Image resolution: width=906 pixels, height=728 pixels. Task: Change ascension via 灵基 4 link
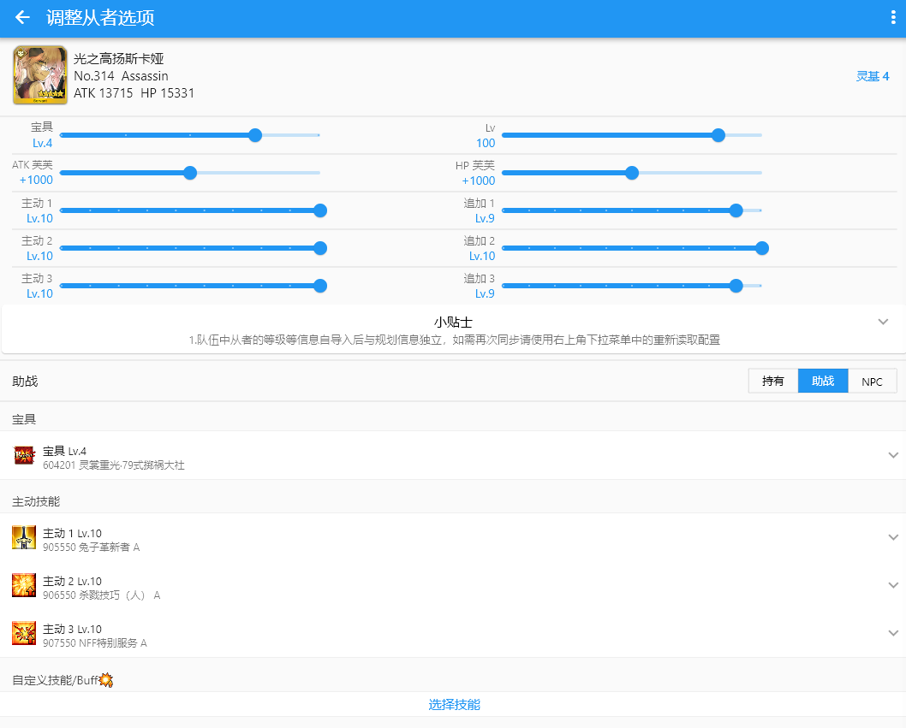point(873,76)
